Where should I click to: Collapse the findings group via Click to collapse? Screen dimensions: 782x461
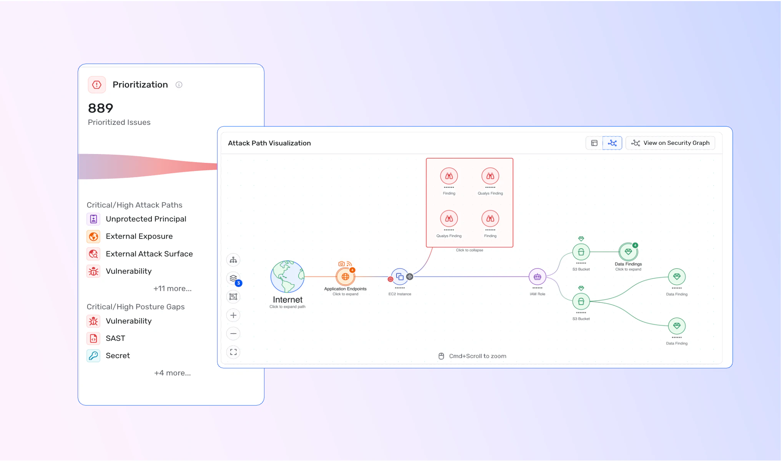click(470, 250)
